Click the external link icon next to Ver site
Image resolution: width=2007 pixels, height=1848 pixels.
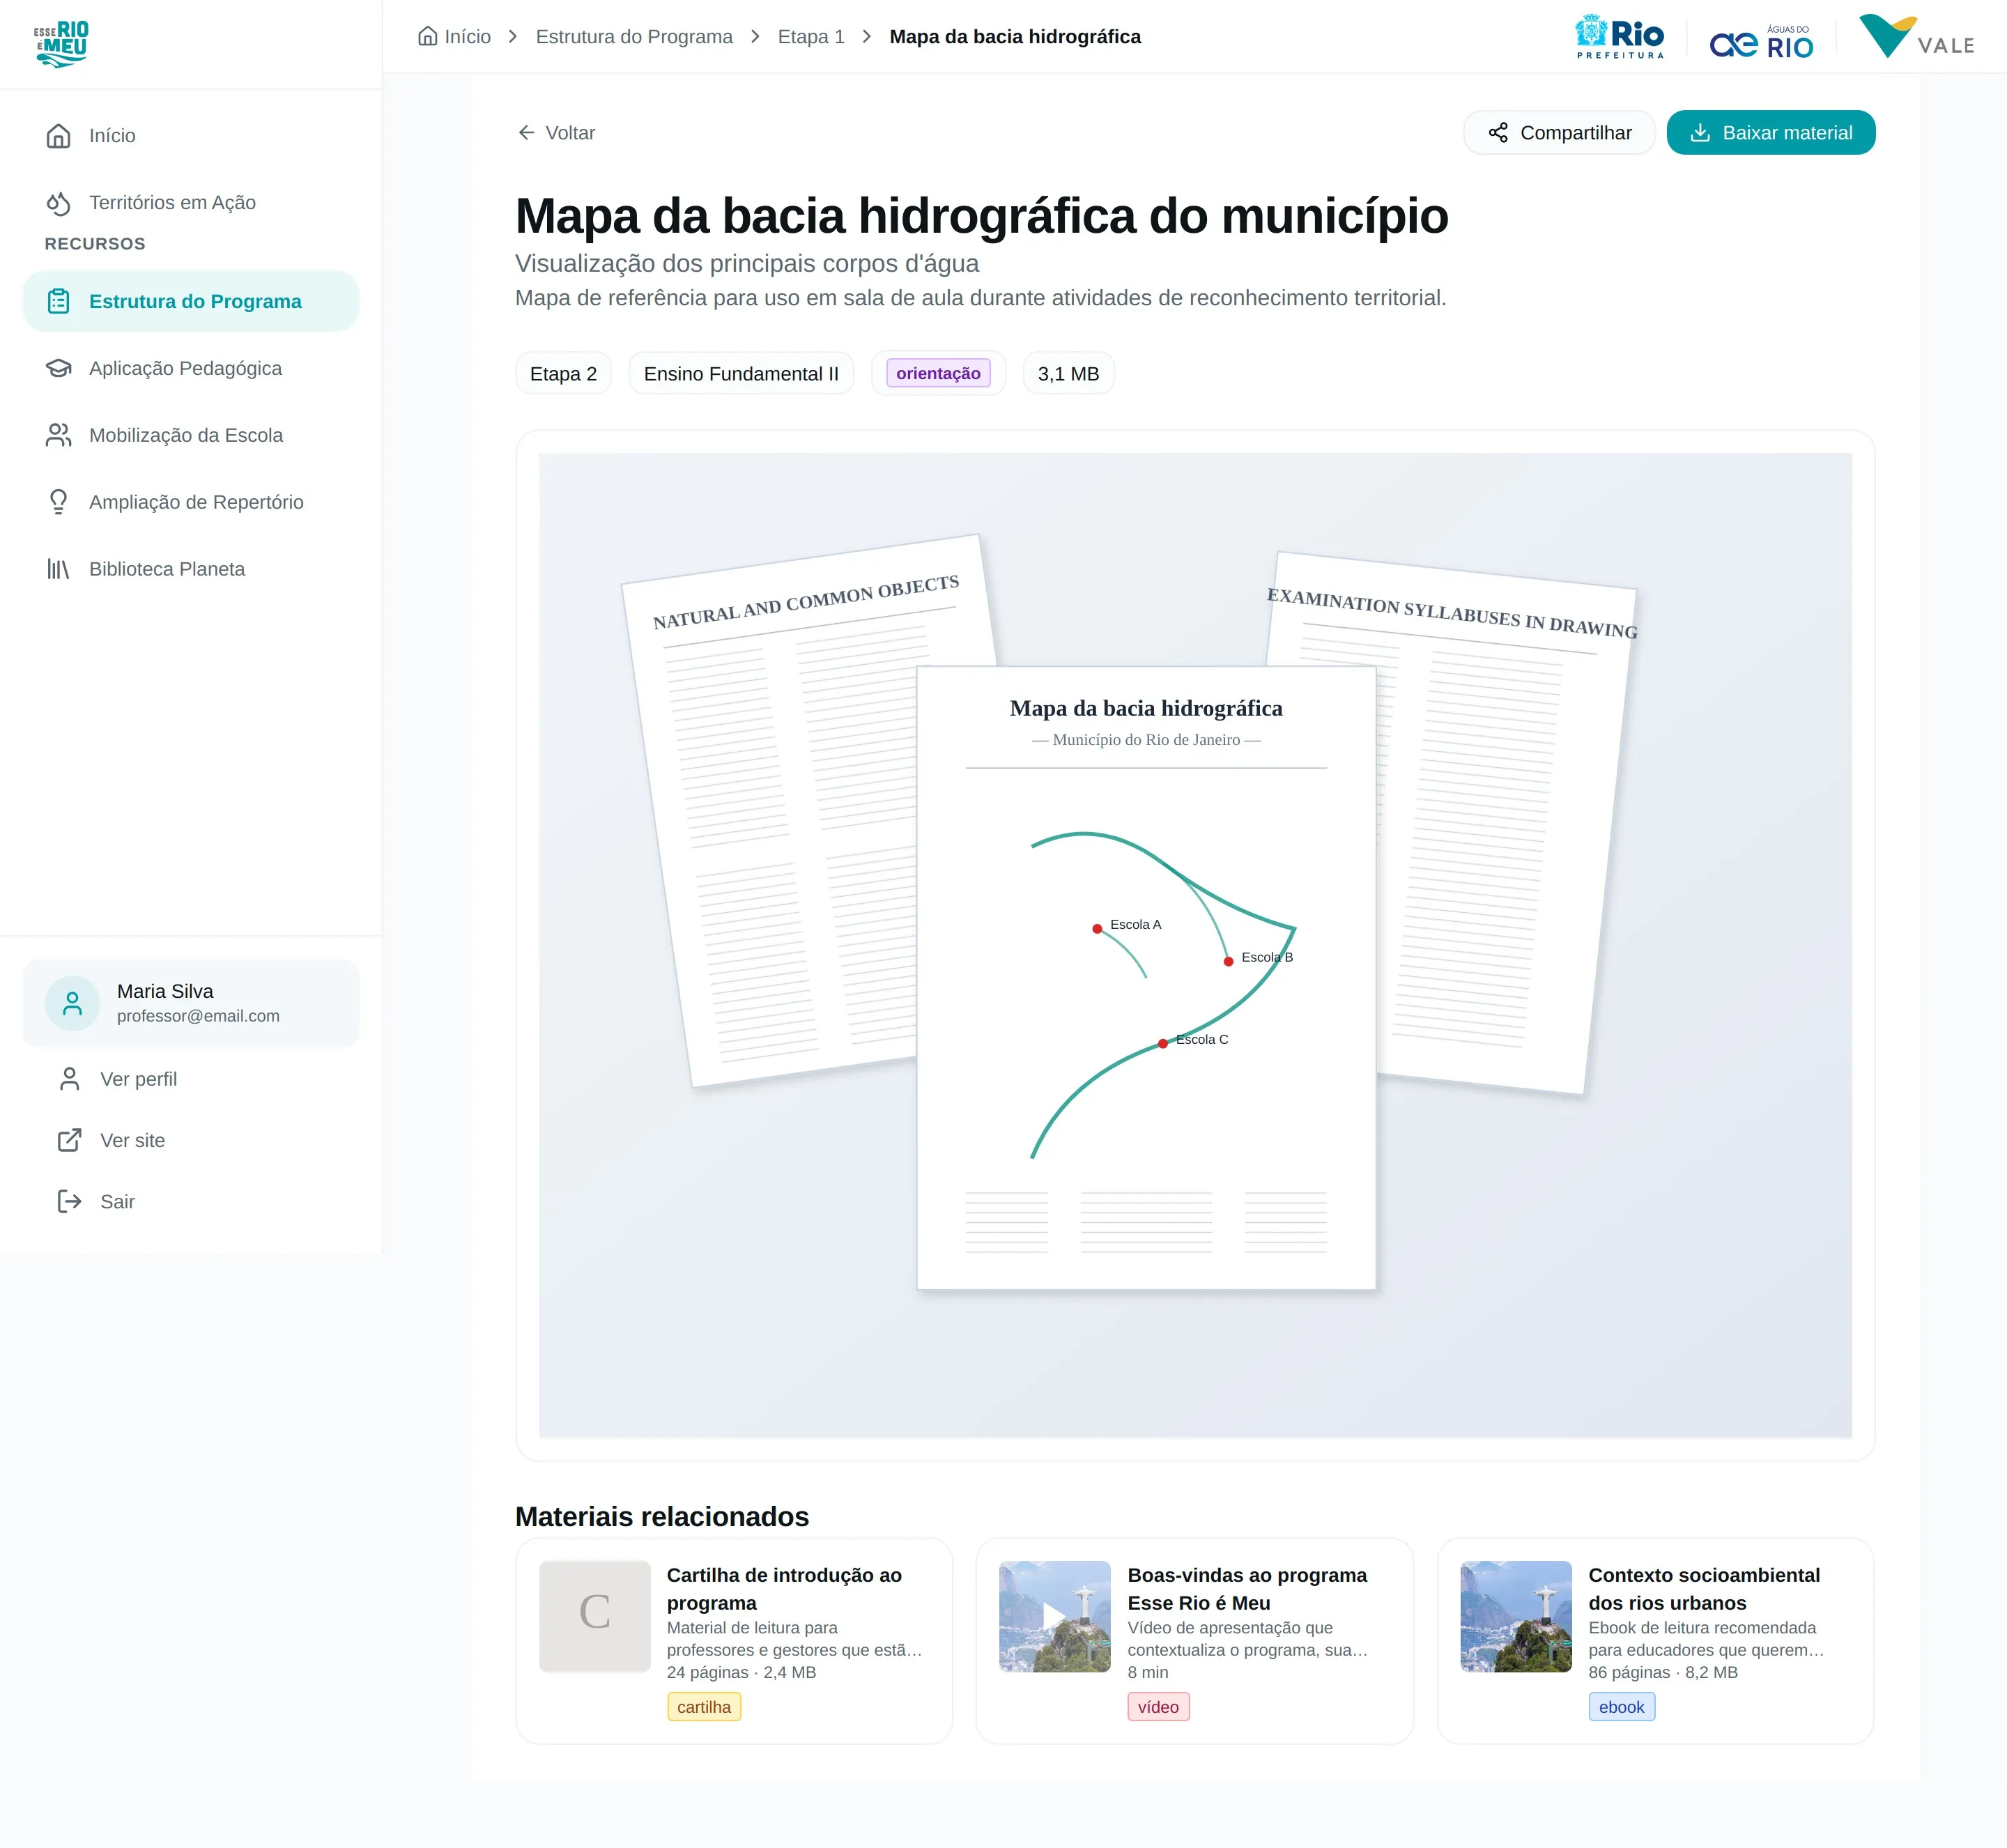(x=70, y=1140)
